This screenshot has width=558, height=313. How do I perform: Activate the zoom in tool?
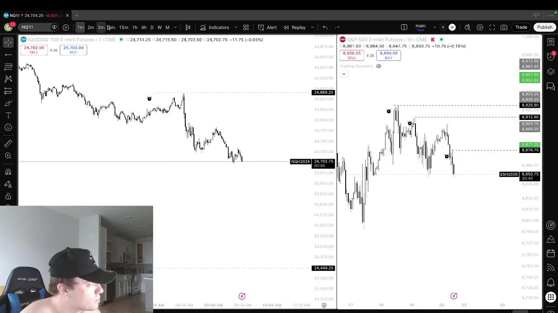pyautogui.click(x=8, y=156)
